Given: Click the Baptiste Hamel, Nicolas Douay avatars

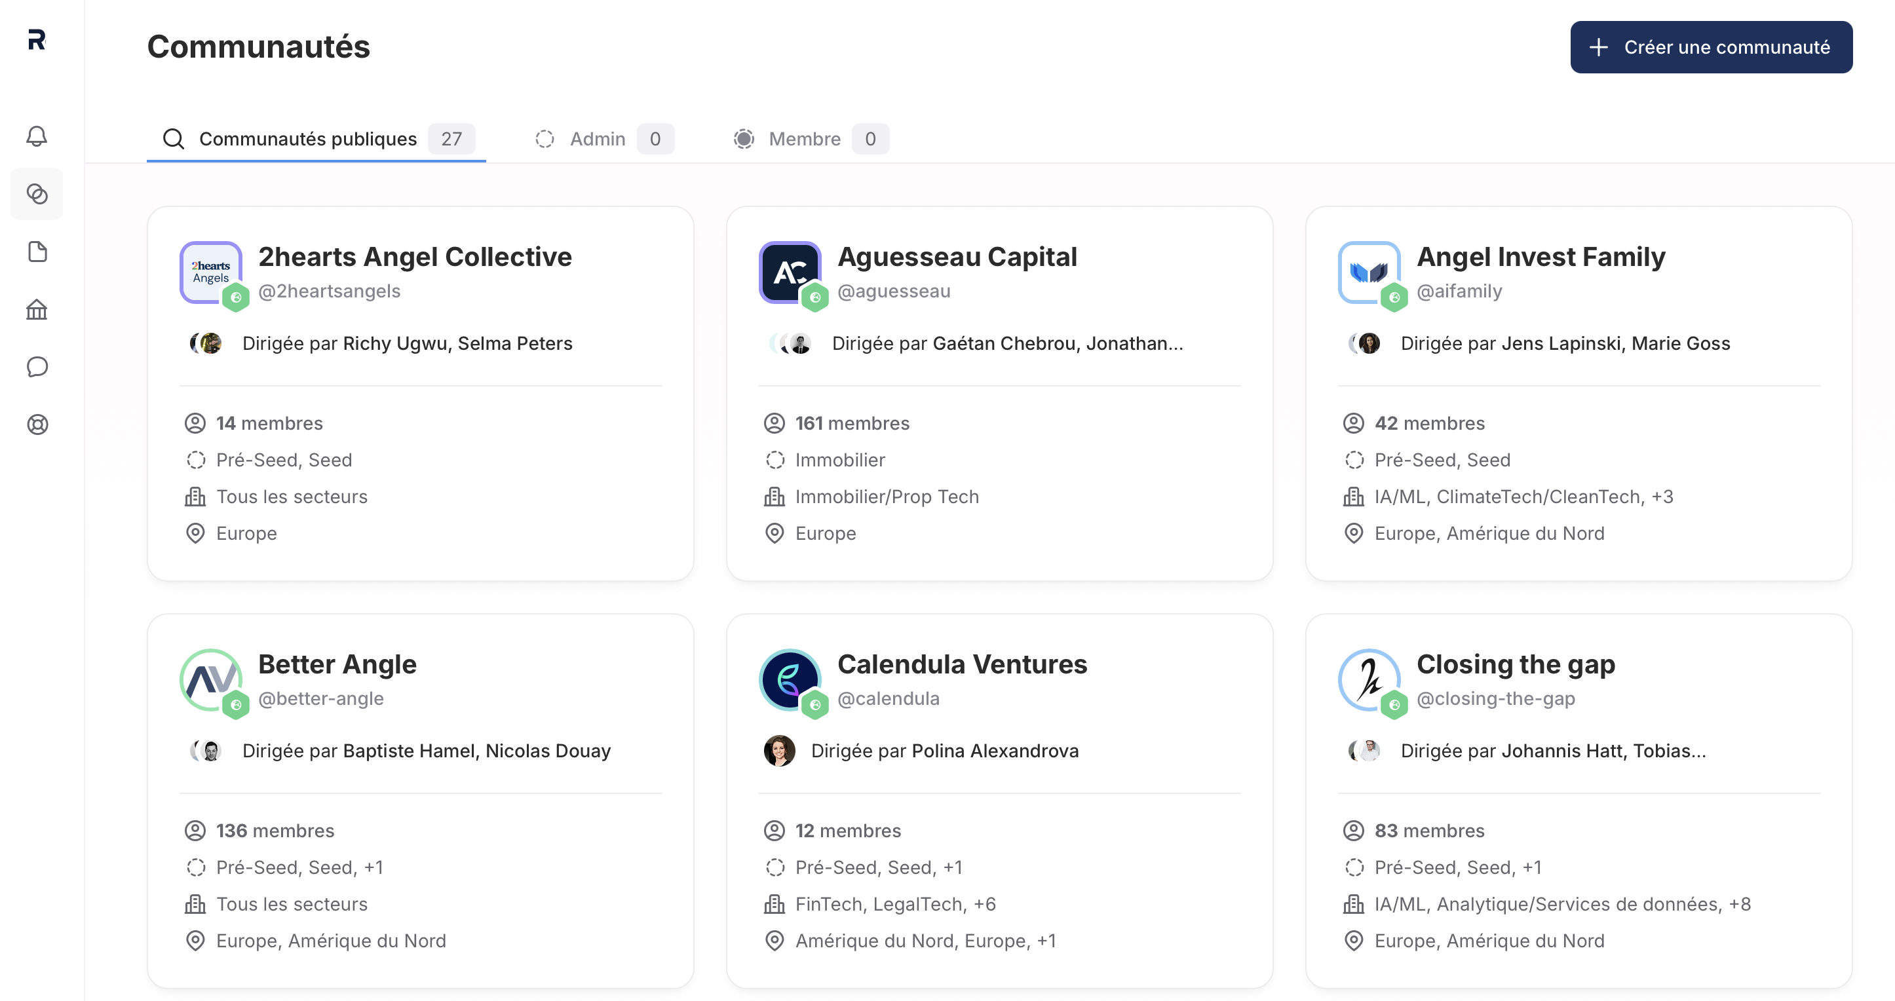Looking at the screenshot, I should pyautogui.click(x=206, y=751).
